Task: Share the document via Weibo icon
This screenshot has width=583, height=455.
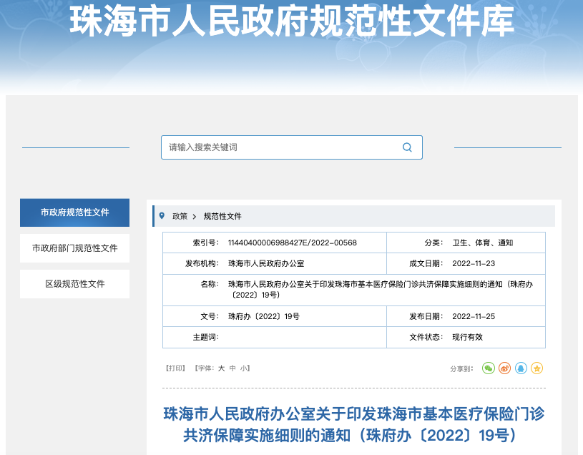Action: (x=505, y=368)
